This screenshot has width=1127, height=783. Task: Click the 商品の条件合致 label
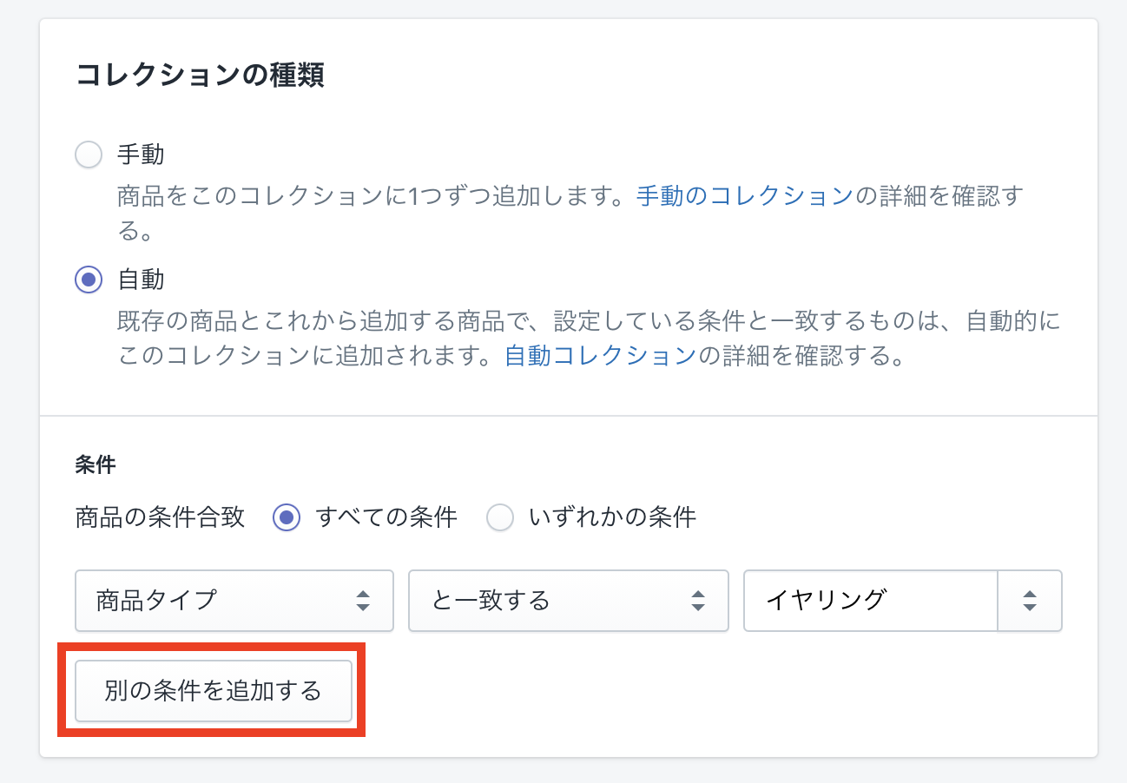tap(161, 518)
